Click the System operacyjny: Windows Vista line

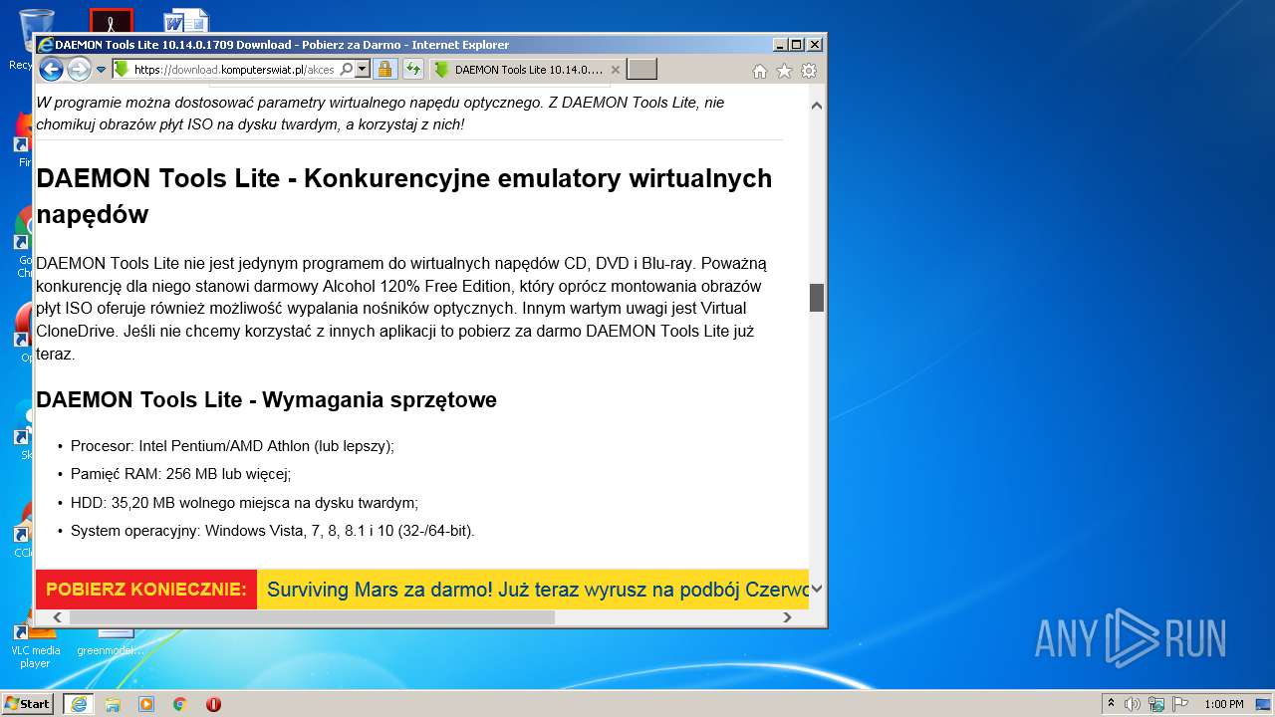coord(273,531)
